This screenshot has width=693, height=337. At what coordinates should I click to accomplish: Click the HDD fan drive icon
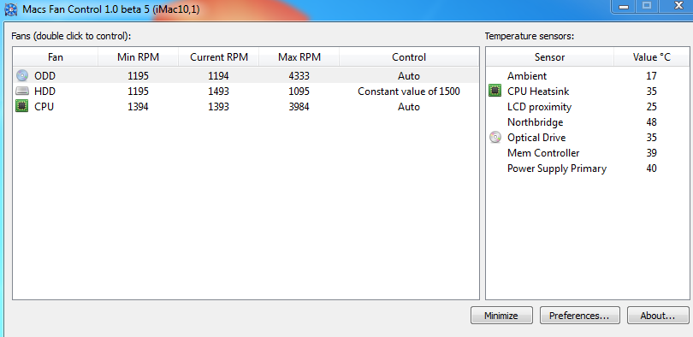pos(22,92)
